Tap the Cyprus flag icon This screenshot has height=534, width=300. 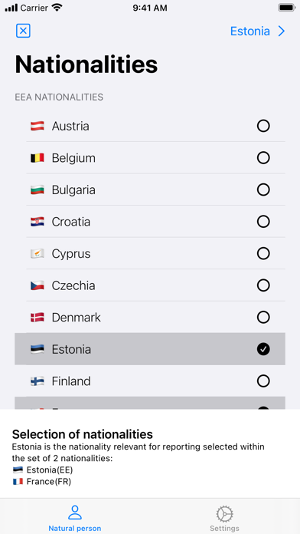pos(37,254)
